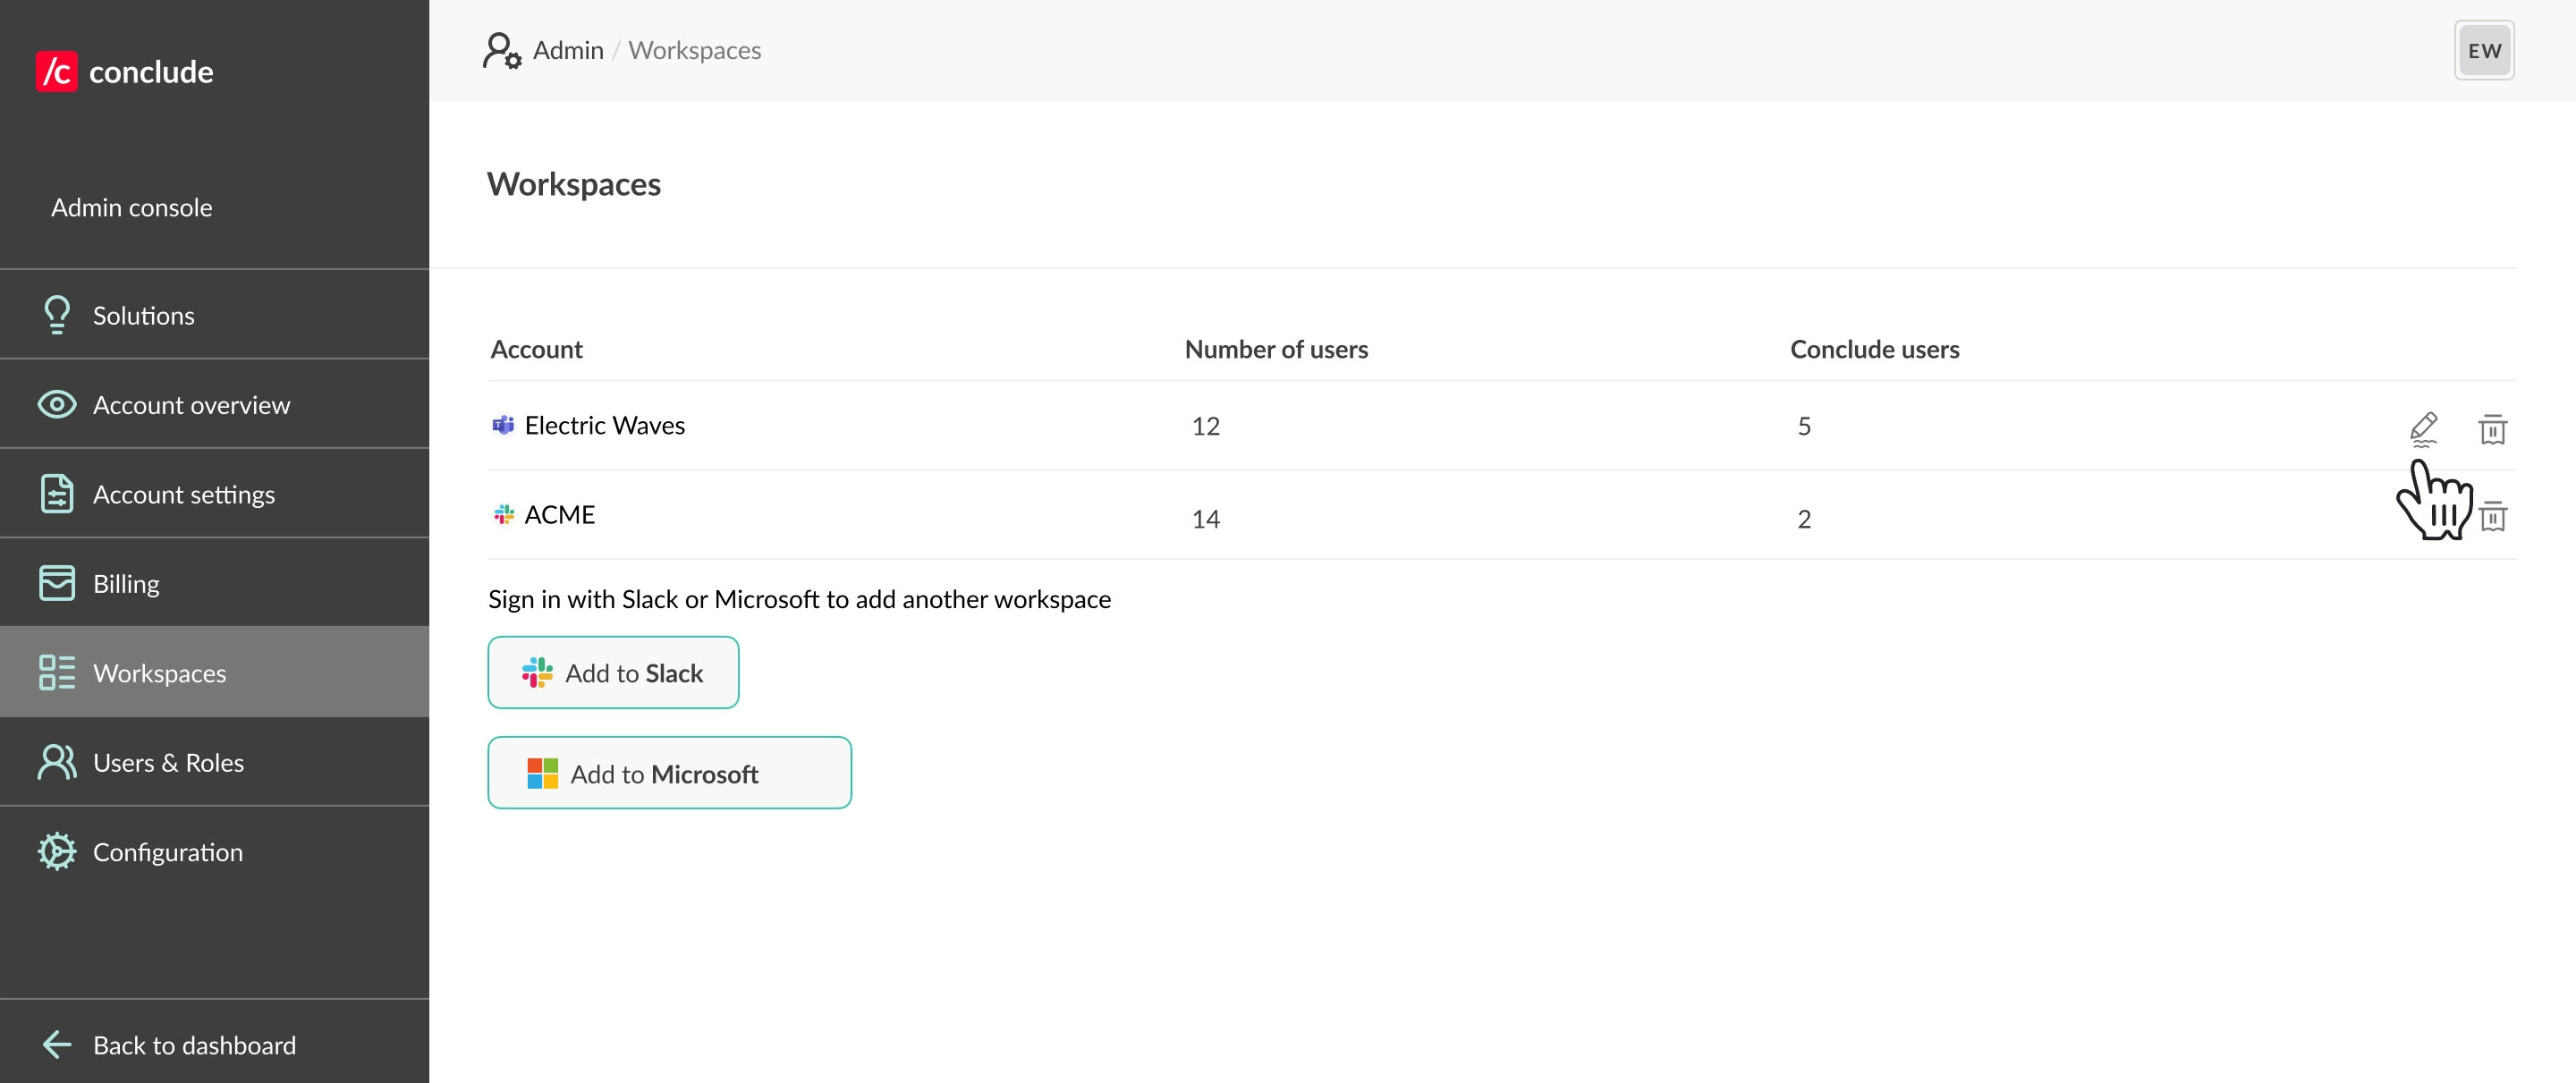Click the Admin user-gear icon in breadcrumb
The image size is (2576, 1083).
pyautogui.click(x=502, y=51)
